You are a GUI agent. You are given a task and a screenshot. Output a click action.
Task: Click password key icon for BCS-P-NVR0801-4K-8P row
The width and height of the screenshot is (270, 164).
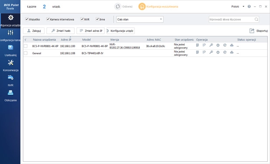point(211,45)
